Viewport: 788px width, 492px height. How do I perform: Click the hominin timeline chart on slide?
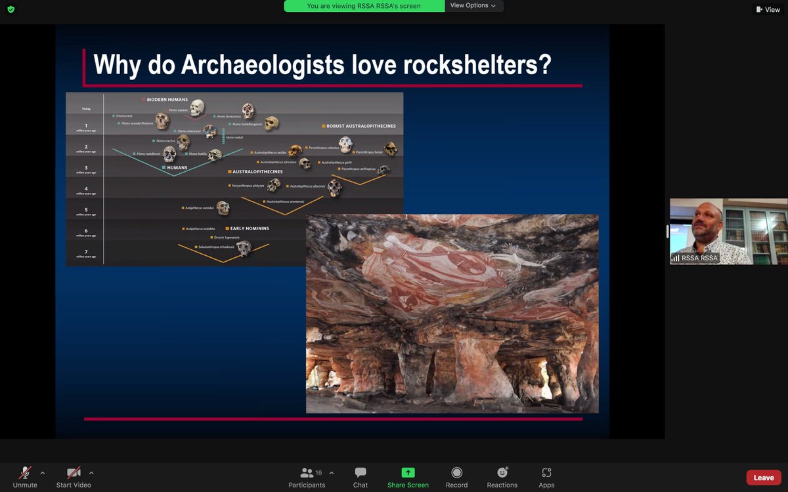tap(234, 178)
